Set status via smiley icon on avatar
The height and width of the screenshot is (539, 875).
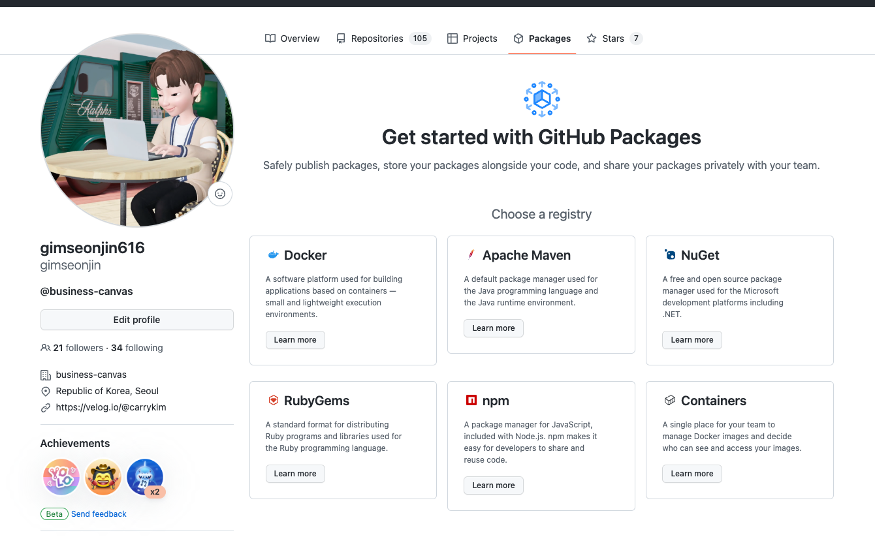(220, 194)
